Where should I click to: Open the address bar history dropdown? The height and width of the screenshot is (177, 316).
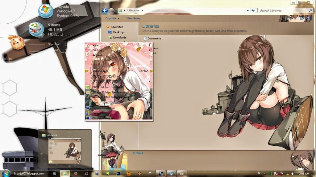pos(248,10)
